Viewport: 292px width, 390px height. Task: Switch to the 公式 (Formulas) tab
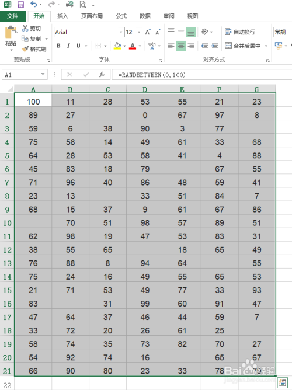pos(121,16)
